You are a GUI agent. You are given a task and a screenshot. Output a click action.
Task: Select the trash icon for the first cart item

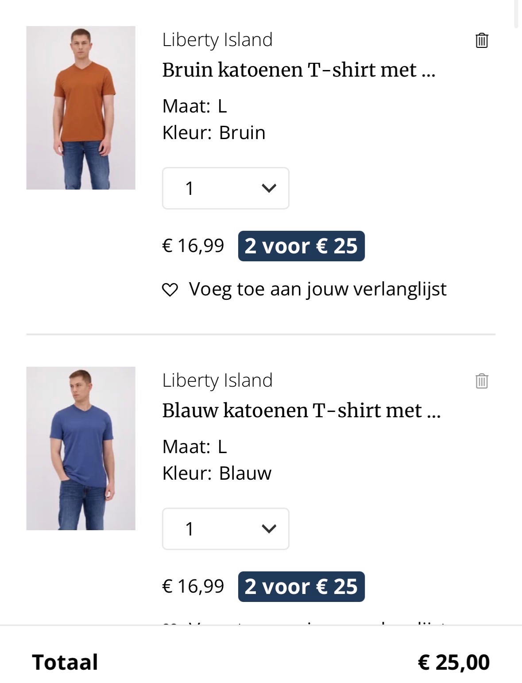482,40
